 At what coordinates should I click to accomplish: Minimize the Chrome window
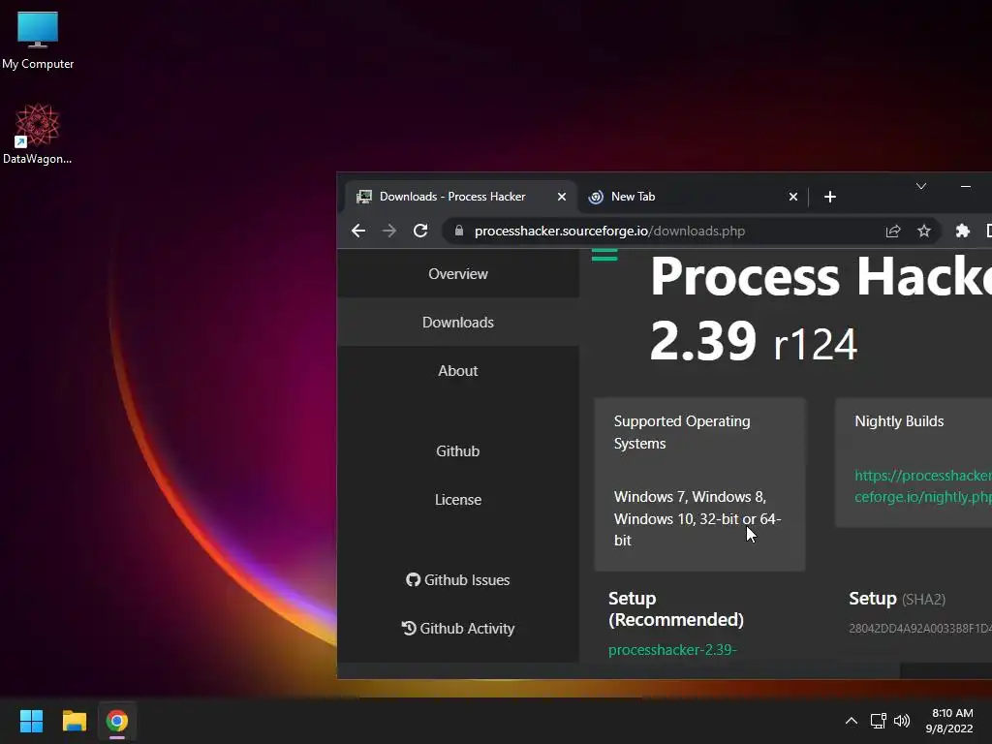point(966,186)
